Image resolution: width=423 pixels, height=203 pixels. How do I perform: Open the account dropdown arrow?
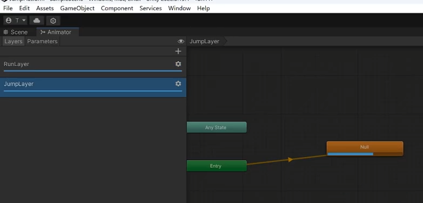pos(24,21)
